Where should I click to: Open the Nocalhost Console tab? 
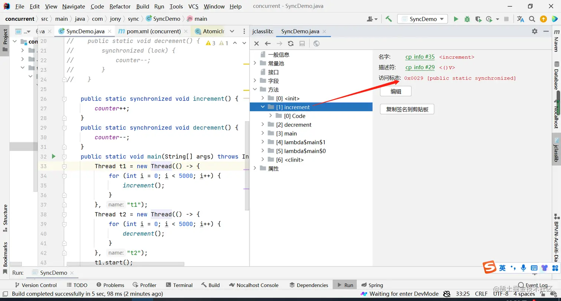pyautogui.click(x=254, y=285)
